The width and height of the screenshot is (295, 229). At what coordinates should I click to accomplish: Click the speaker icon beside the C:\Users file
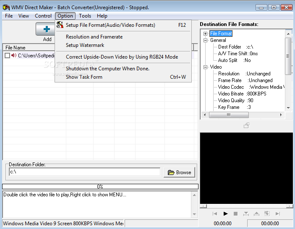[x=14, y=55]
